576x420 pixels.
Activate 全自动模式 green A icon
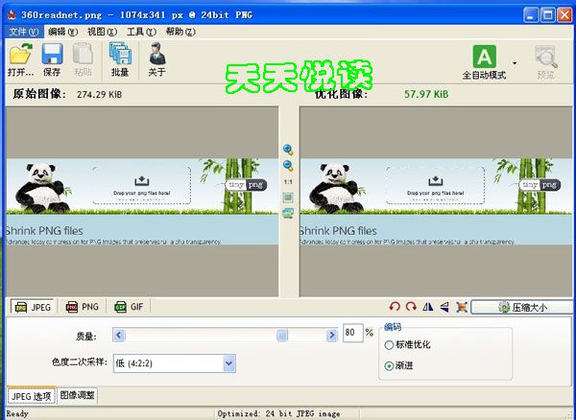click(x=484, y=62)
